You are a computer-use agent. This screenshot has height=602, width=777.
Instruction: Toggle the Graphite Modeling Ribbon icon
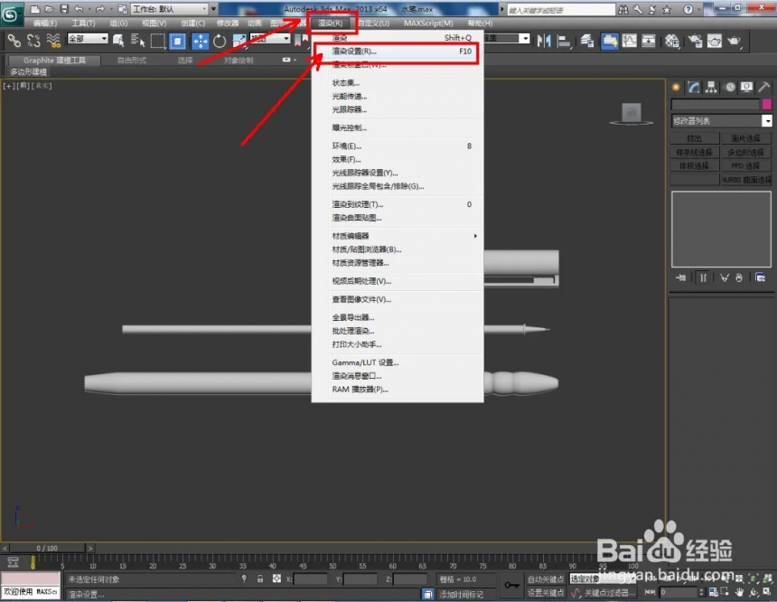tap(610, 41)
